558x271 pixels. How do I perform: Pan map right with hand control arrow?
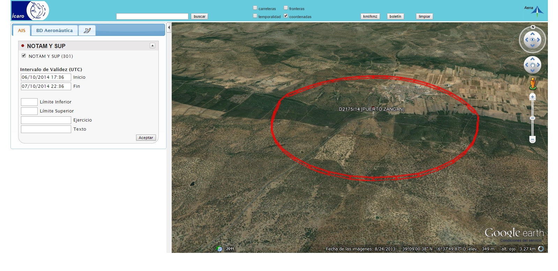tap(539, 65)
